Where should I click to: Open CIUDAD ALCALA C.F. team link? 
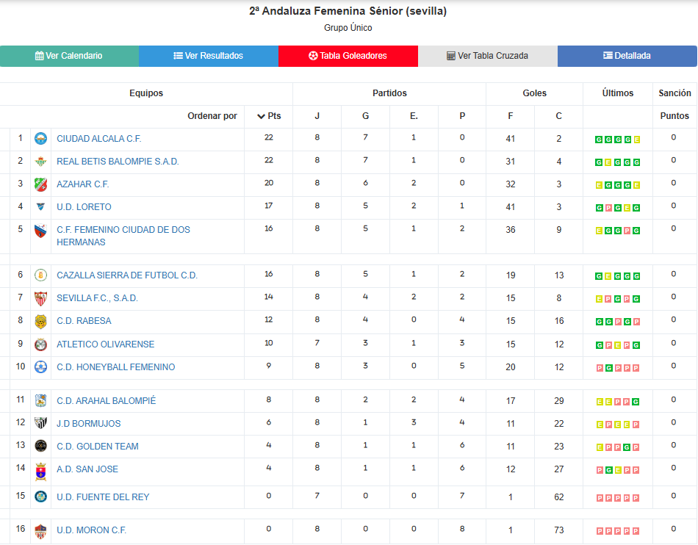tap(99, 139)
